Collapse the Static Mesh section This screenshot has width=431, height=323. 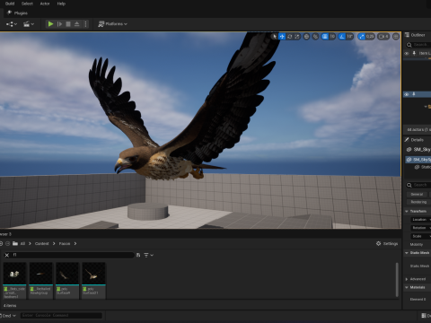click(407, 253)
